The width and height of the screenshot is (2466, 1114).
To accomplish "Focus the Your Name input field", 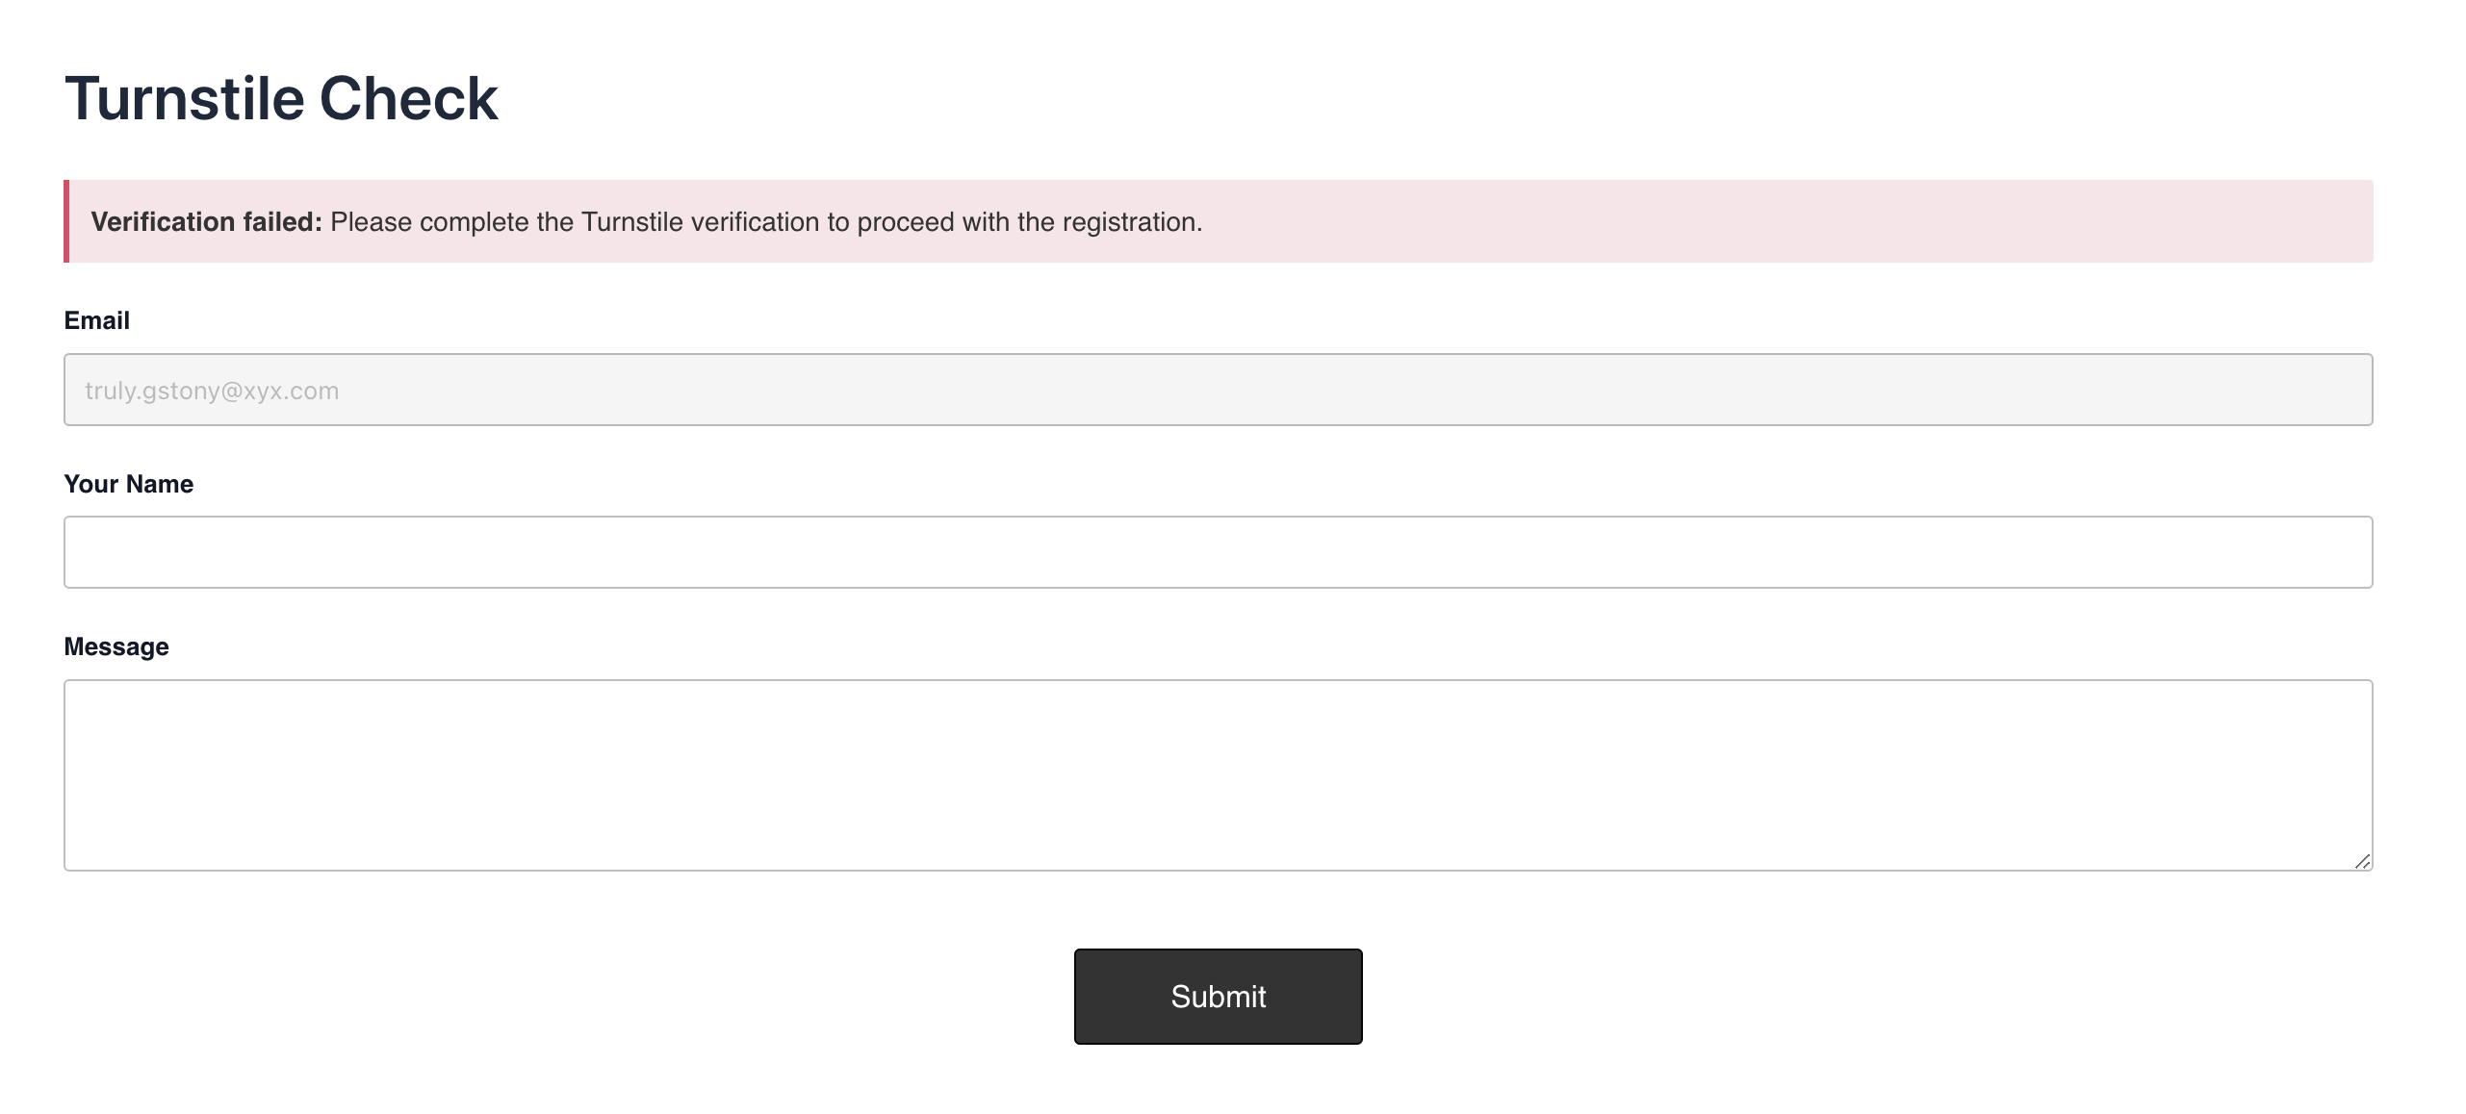I will click(x=1218, y=552).
